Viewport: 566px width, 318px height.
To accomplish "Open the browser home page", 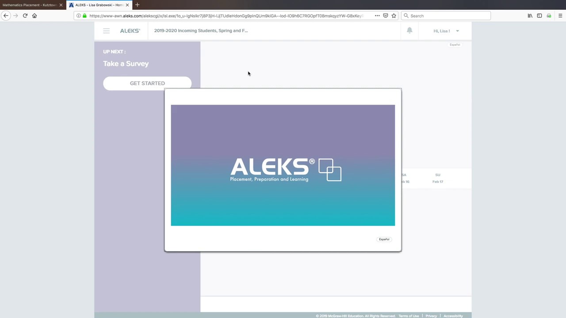I will [34, 15].
